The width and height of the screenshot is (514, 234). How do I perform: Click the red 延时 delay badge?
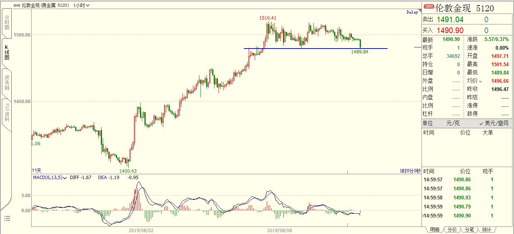[429, 6]
